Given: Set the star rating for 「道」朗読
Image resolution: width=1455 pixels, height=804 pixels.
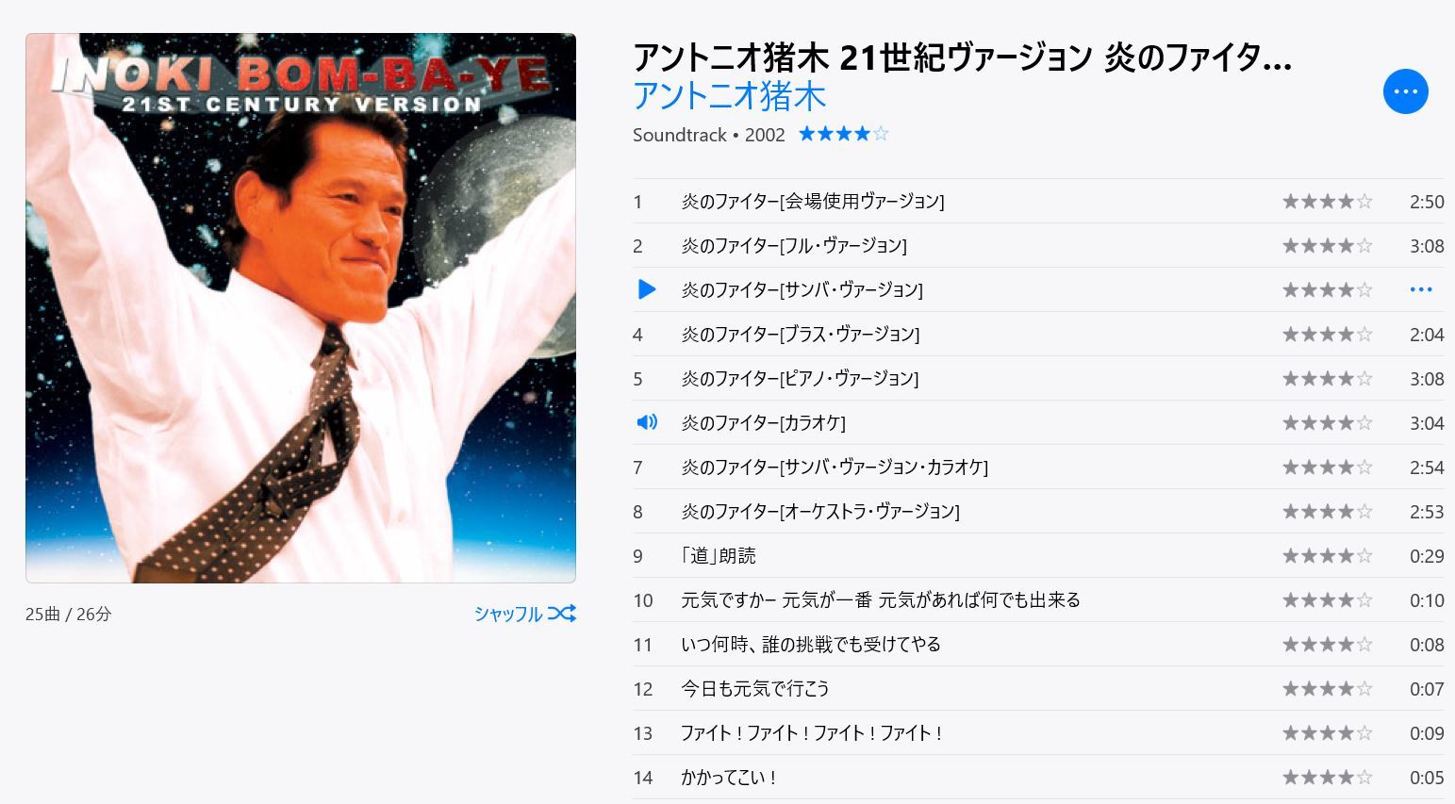Looking at the screenshot, I should coord(1327,555).
